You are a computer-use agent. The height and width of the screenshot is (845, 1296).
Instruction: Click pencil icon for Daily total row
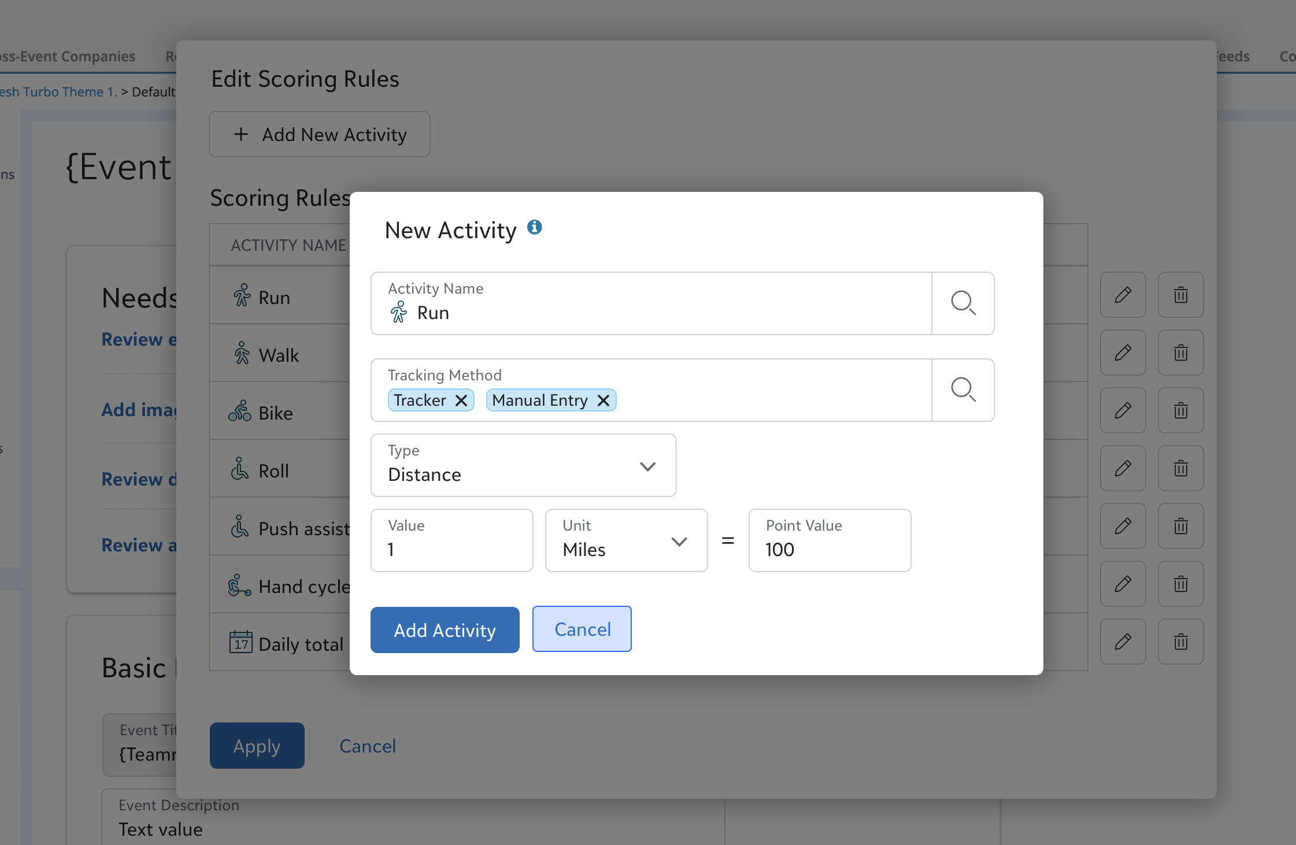(1123, 642)
